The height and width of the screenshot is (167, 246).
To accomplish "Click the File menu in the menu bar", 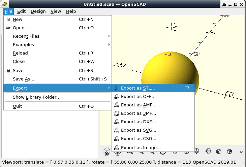I will pos(8,11).
